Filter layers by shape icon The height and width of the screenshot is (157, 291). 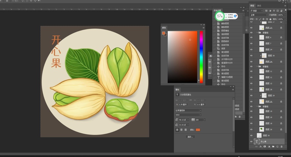pyautogui.click(x=278, y=11)
